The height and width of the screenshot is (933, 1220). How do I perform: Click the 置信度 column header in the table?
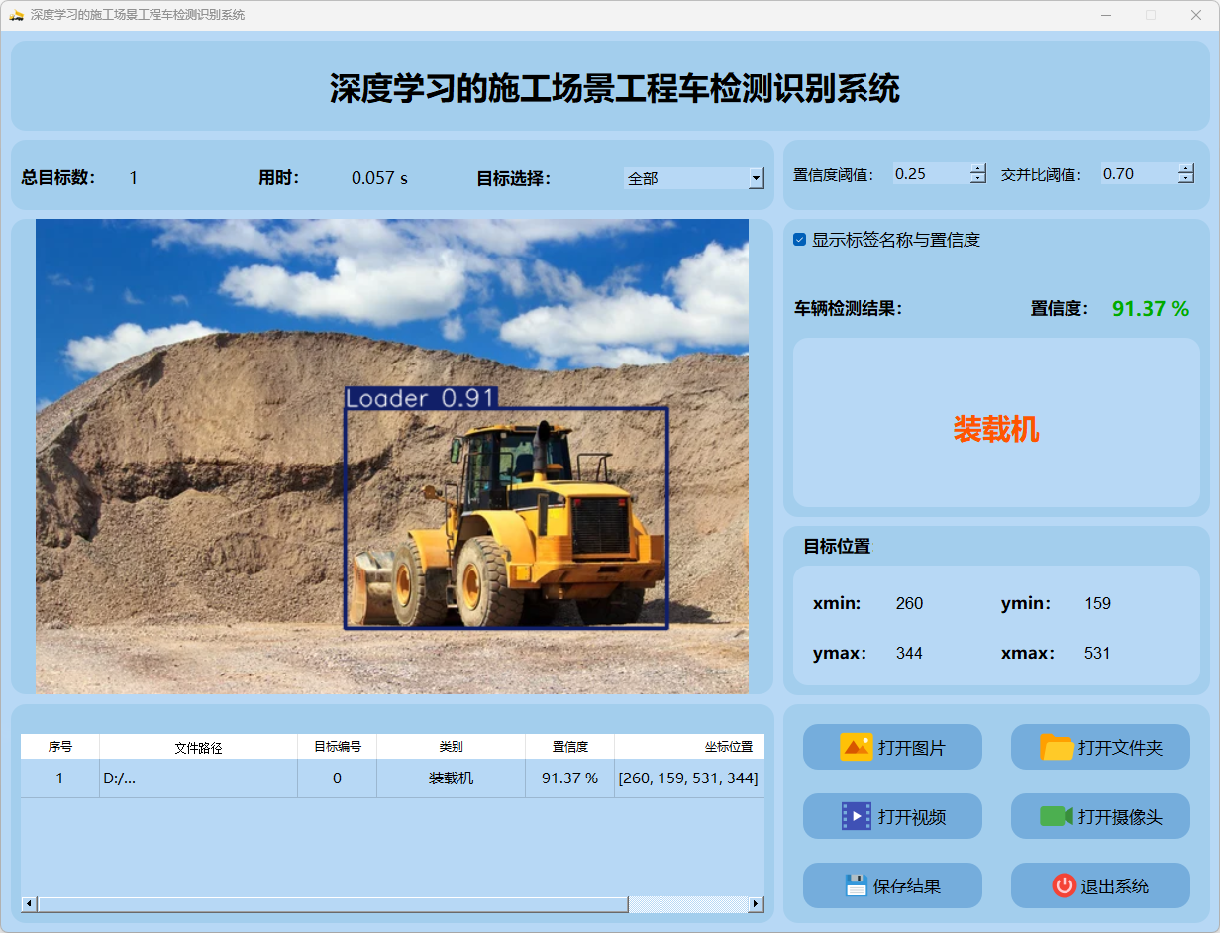click(569, 747)
